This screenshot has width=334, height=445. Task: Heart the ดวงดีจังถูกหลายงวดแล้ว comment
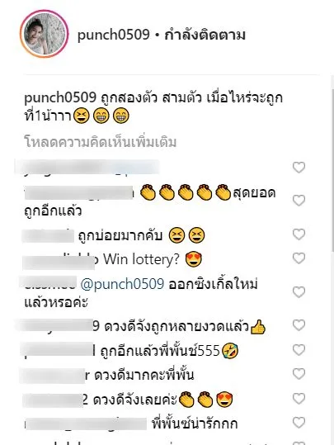(x=299, y=325)
